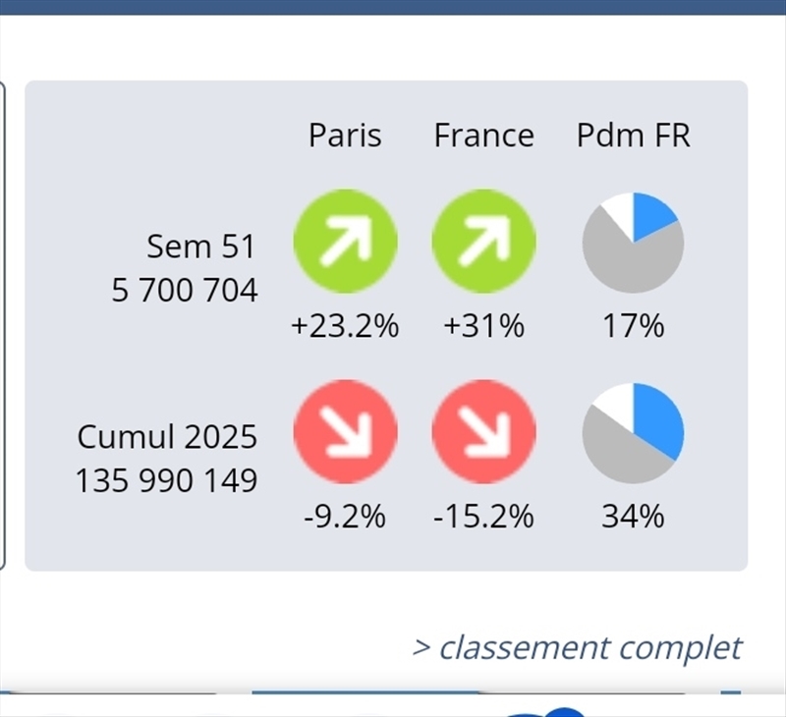The height and width of the screenshot is (717, 786).
Task: Click the -9.2% Paris cumulative percentage
Action: pyautogui.click(x=345, y=516)
